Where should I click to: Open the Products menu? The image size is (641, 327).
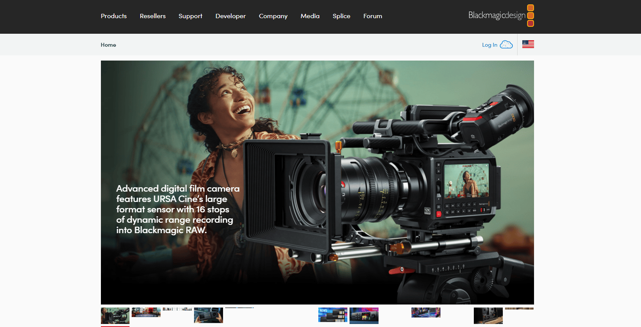click(x=114, y=16)
